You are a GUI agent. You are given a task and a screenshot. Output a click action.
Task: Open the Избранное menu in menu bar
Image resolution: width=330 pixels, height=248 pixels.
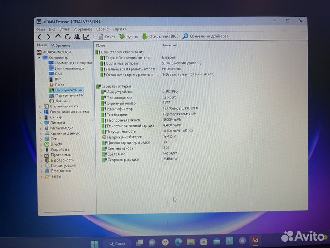[x=82, y=29]
